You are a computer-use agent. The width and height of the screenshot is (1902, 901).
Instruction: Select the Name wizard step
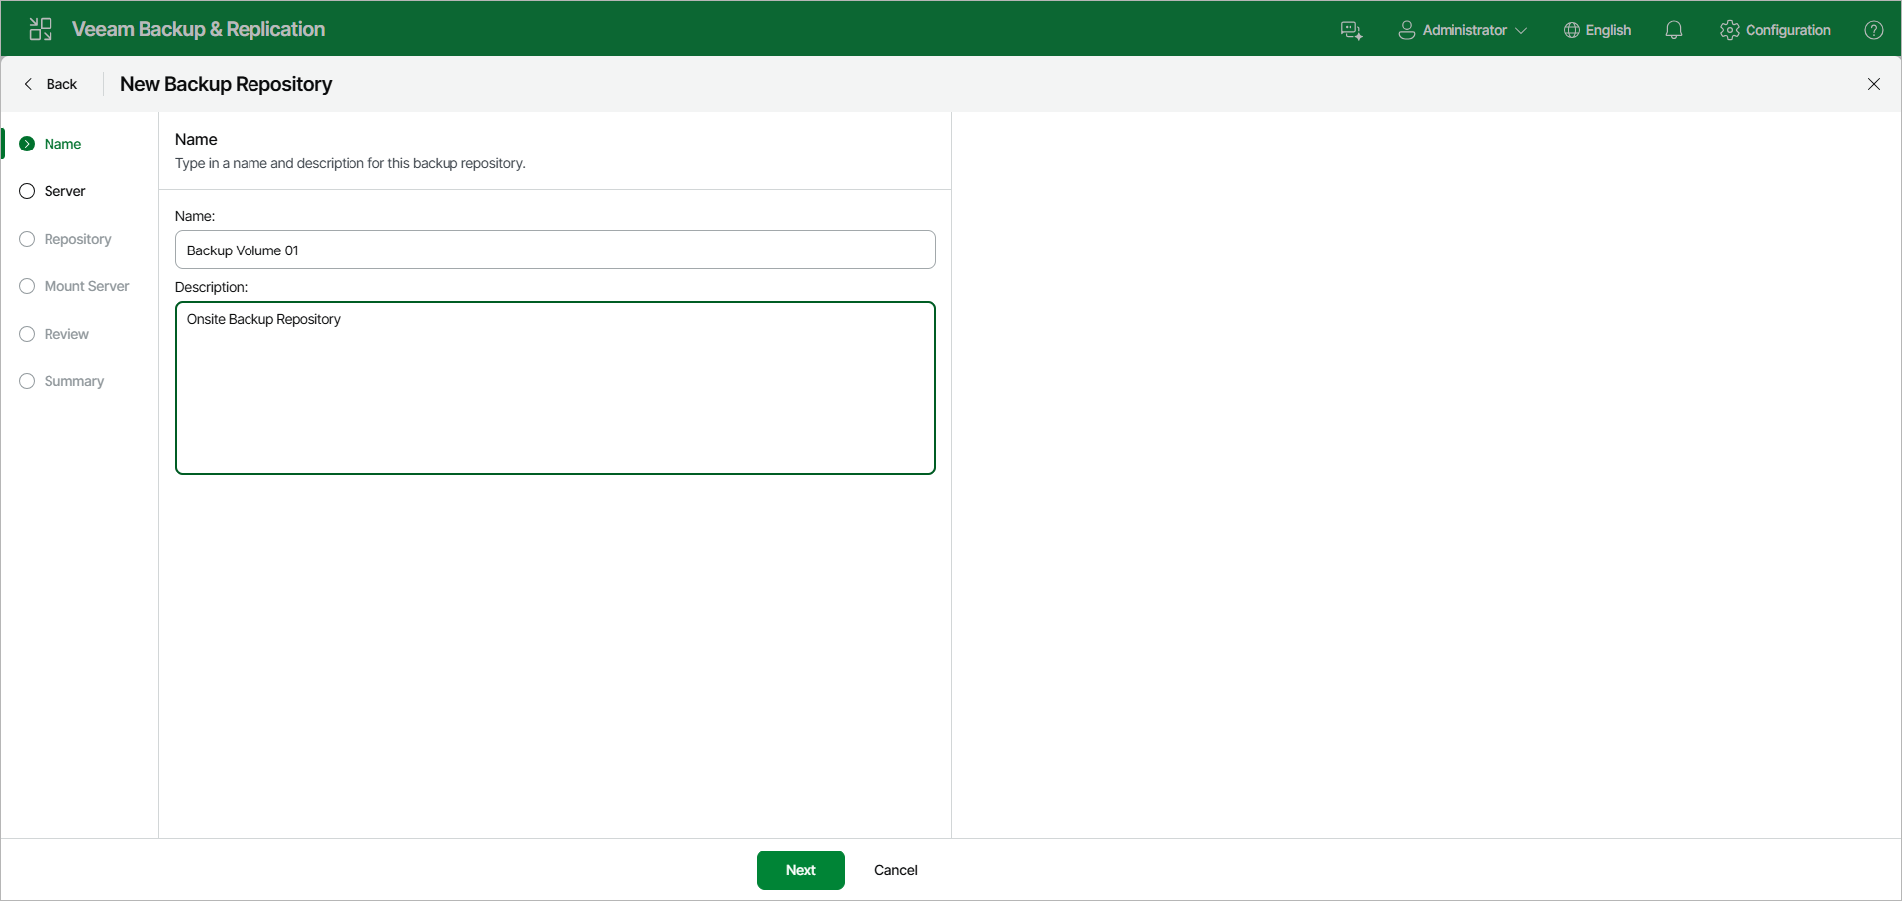62,144
